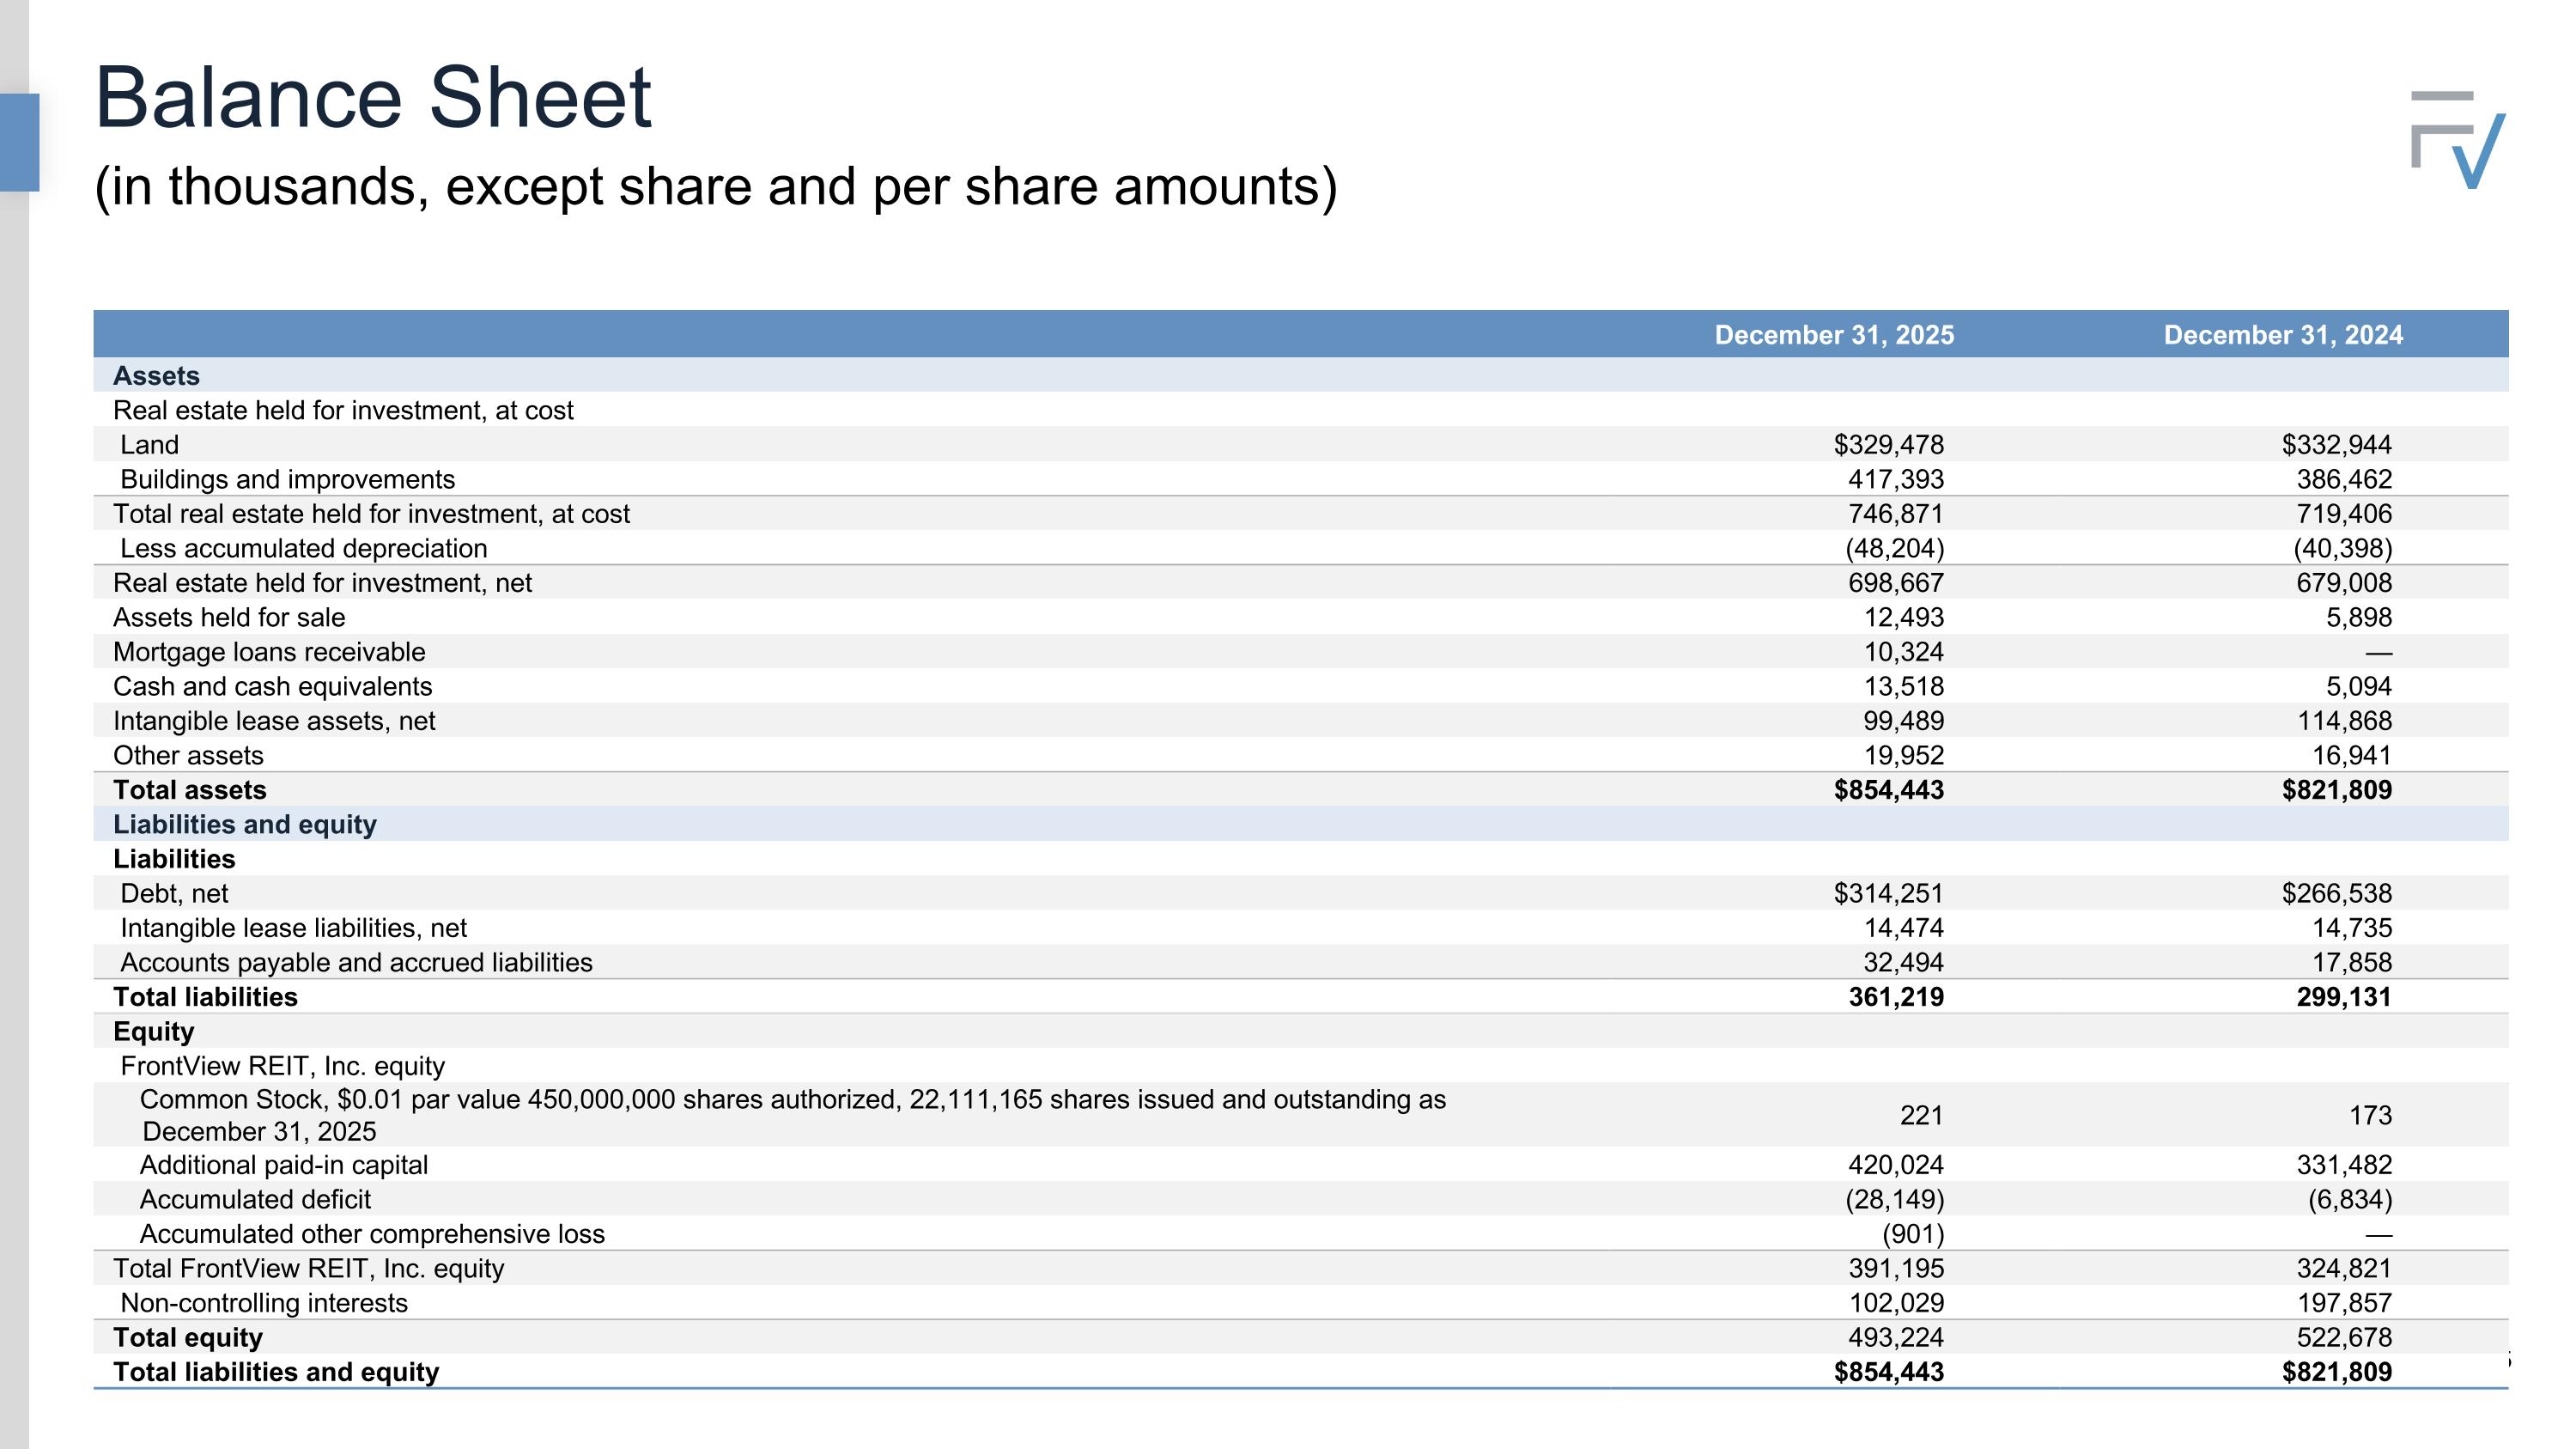The width and height of the screenshot is (2576, 1449).
Task: Click the Assets section header row
Action: coord(1301,376)
